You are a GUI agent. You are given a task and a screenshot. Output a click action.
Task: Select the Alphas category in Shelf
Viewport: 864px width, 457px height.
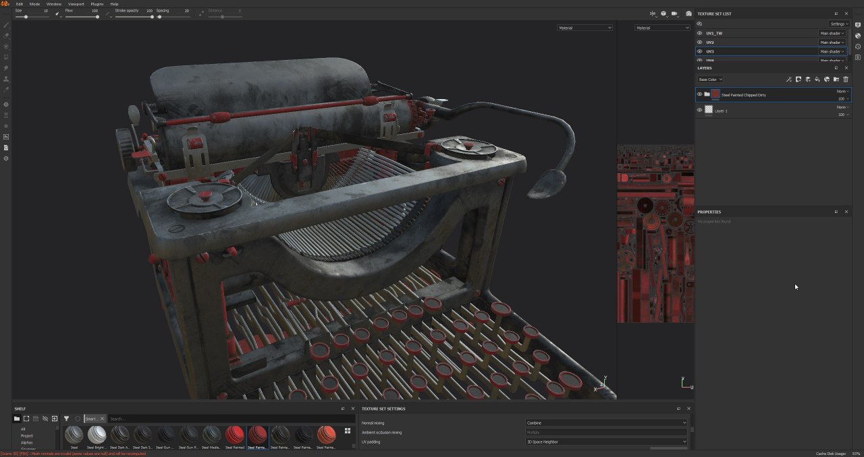[x=27, y=443]
